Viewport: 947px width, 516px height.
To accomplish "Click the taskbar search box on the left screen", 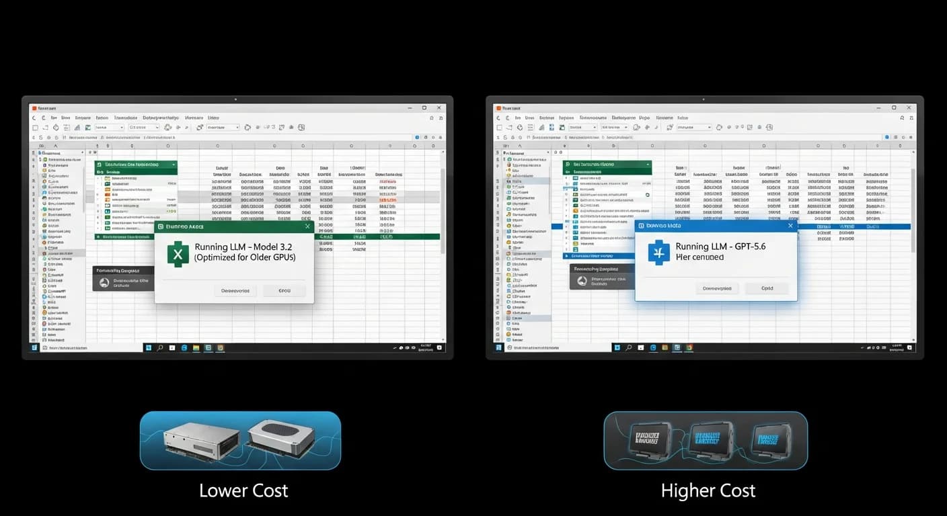I will [91, 348].
